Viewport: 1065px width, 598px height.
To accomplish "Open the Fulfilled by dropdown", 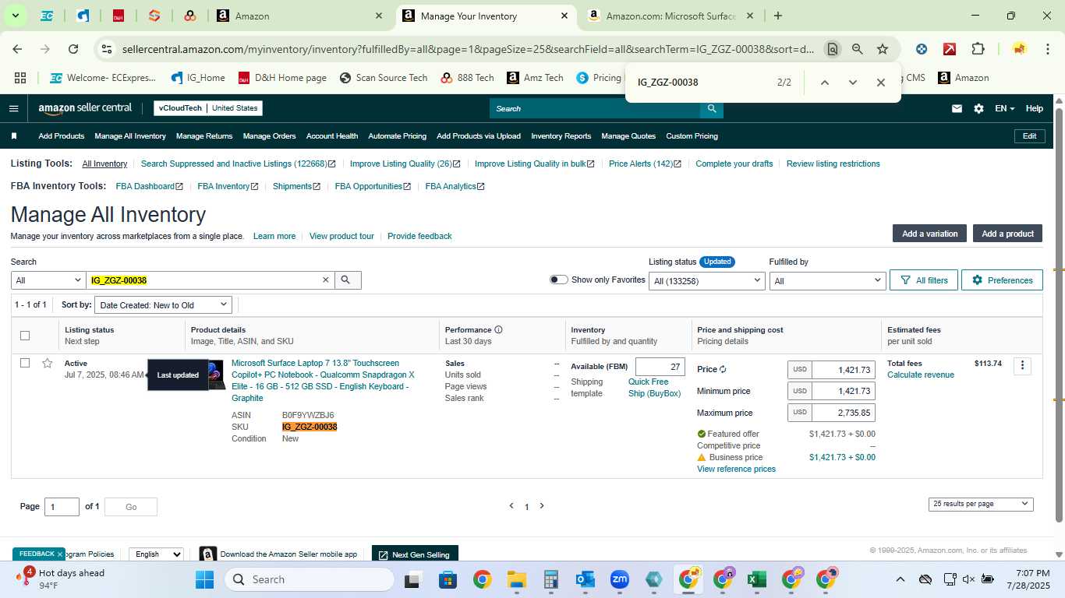I will [x=827, y=280].
